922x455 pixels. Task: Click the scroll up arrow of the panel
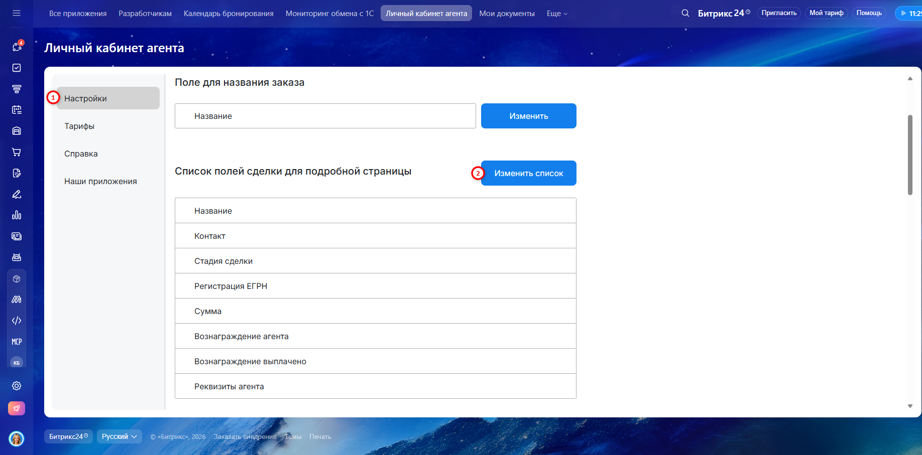[x=910, y=78]
